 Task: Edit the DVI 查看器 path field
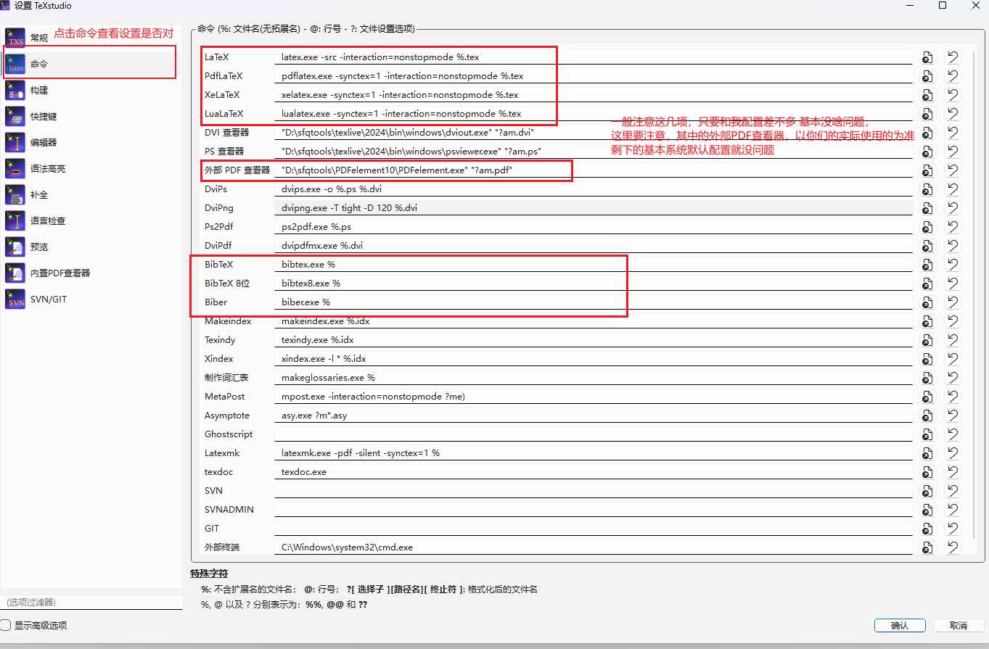tap(594, 132)
